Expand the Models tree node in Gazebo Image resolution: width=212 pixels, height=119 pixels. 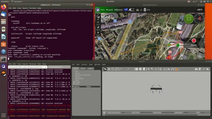(x=74, y=82)
